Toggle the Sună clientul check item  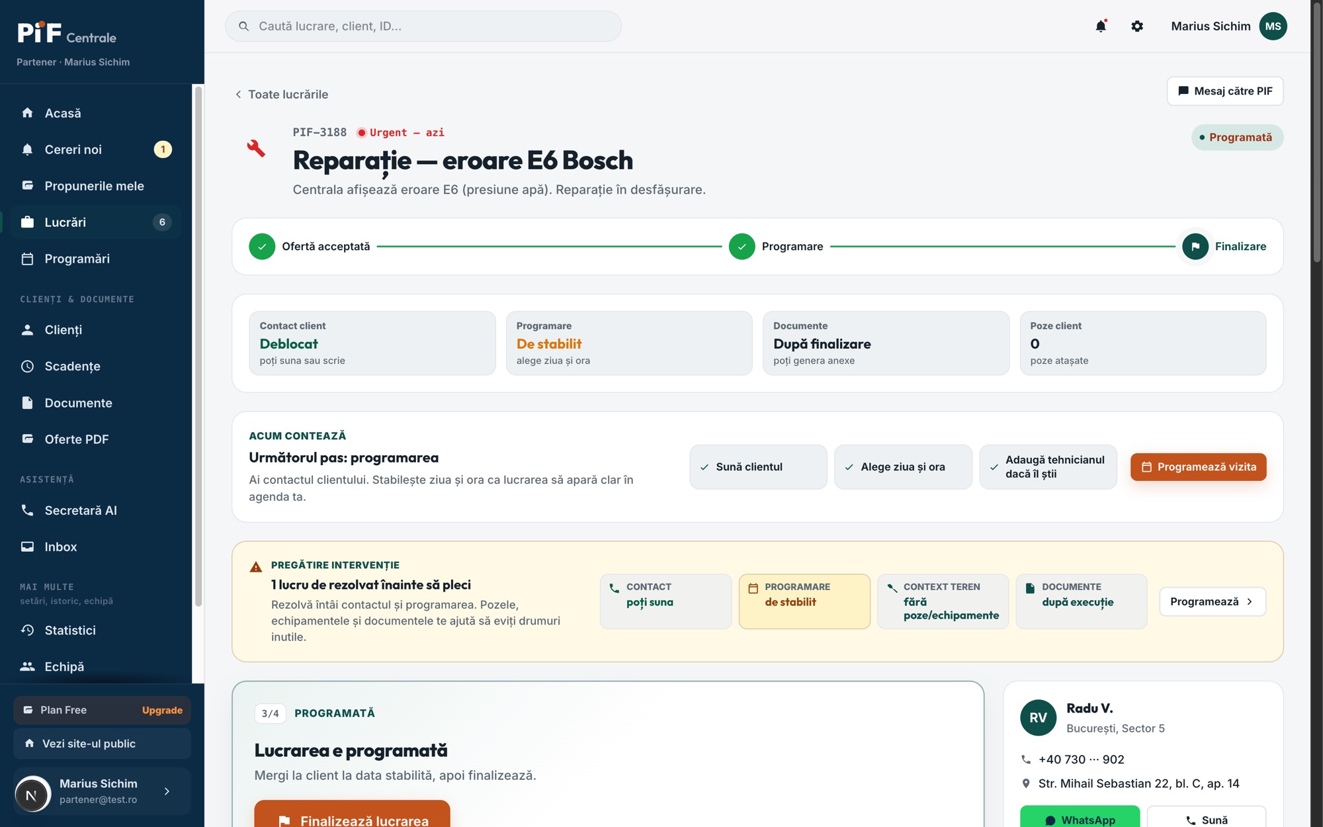[758, 467]
